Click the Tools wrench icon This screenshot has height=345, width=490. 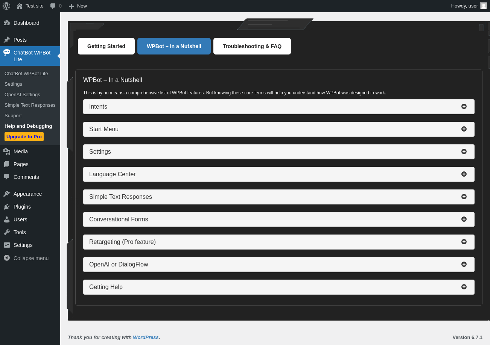pyautogui.click(x=7, y=232)
